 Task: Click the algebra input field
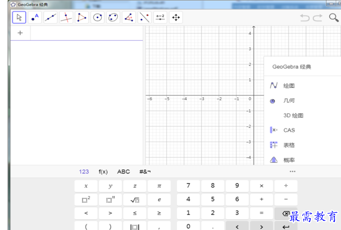(87, 33)
